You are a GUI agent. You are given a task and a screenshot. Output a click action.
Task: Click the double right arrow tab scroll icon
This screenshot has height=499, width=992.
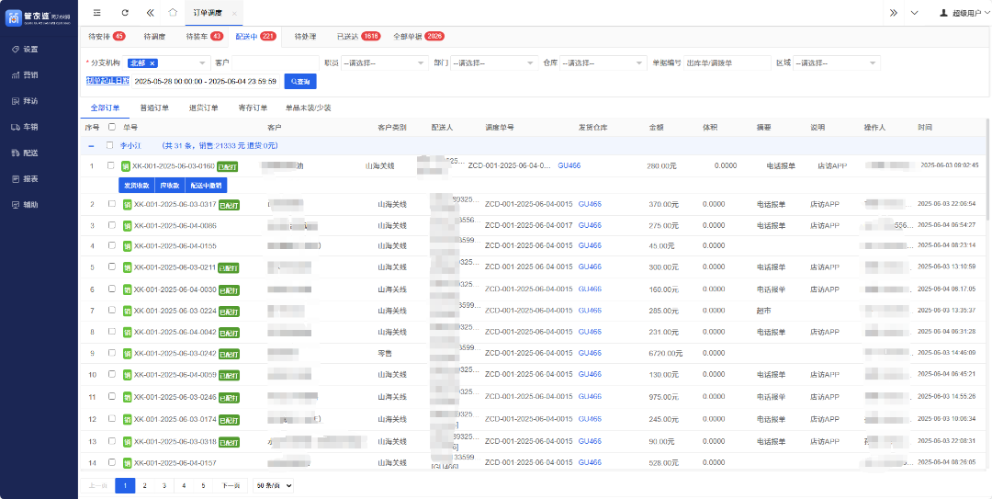click(x=893, y=13)
